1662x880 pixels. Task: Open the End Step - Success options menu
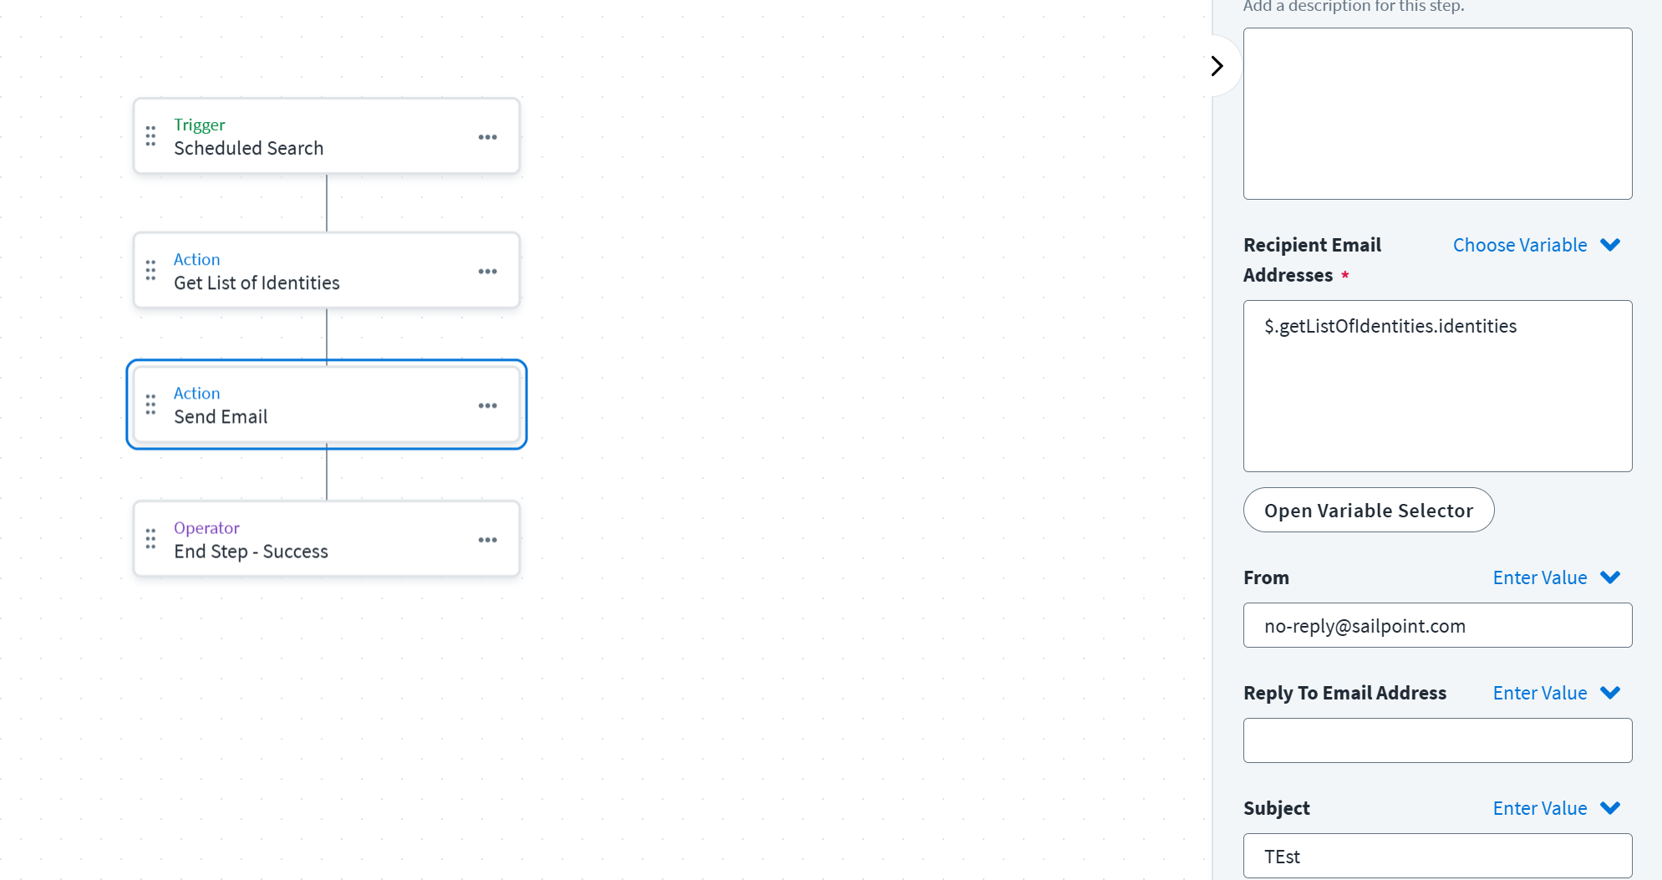(x=488, y=540)
